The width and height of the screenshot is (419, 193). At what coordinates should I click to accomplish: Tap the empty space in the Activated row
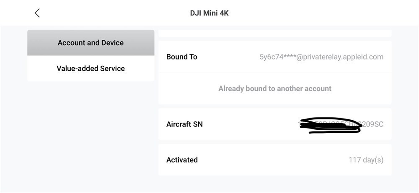coord(273,160)
